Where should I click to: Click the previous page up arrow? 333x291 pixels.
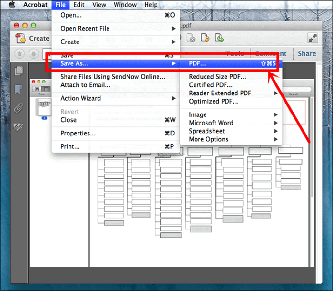20,53
